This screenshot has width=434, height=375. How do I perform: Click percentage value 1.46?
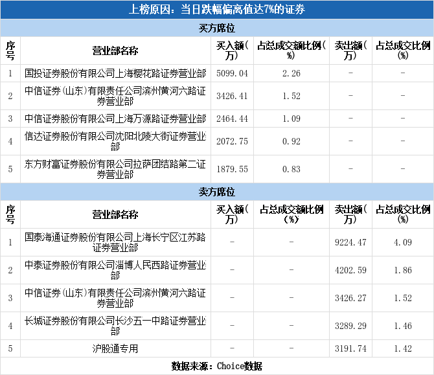403,326
